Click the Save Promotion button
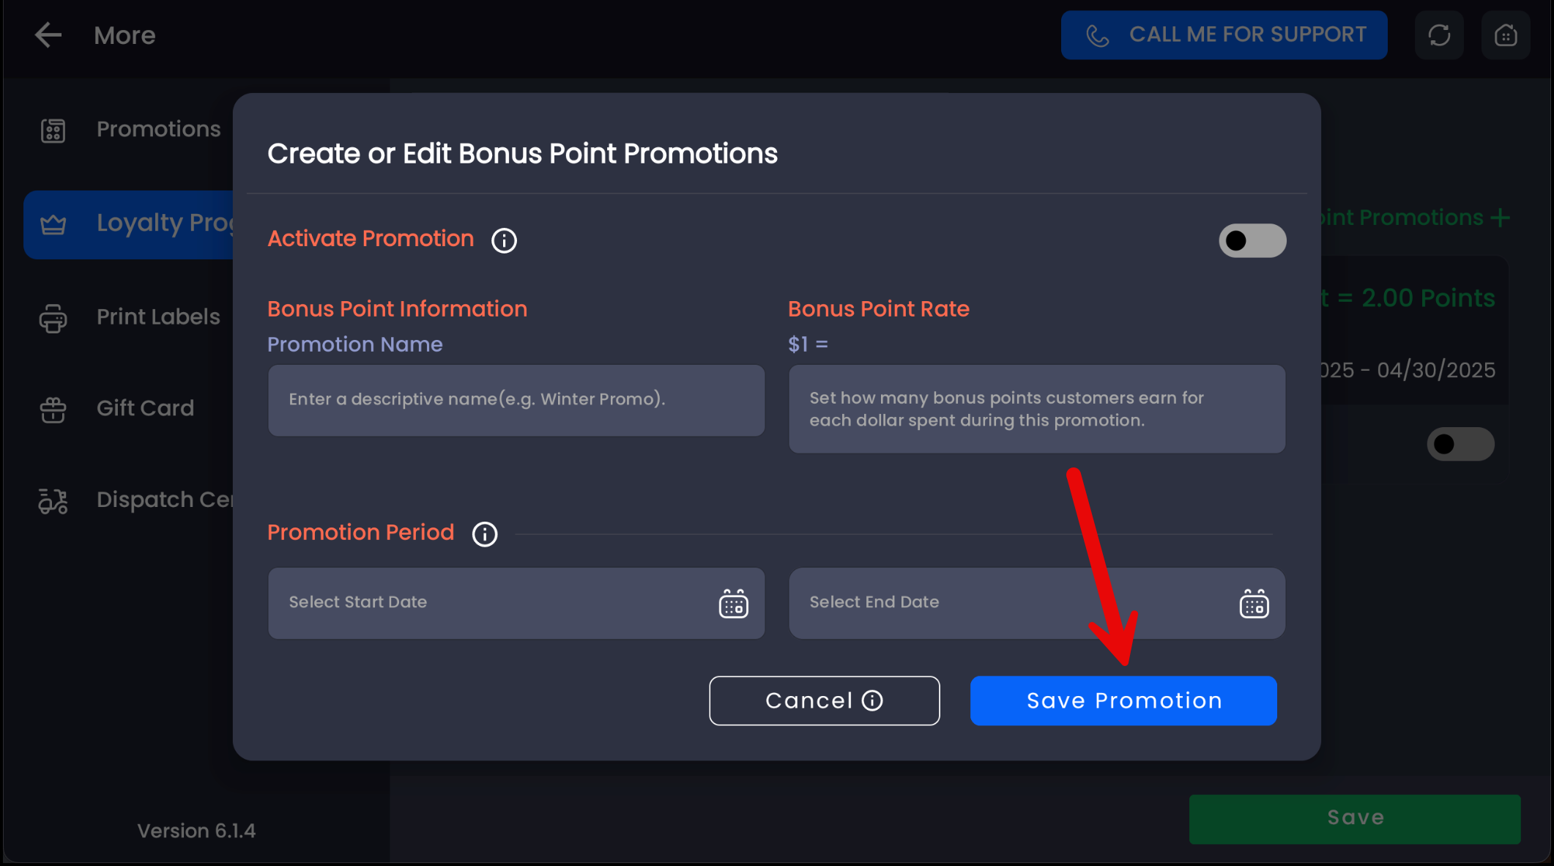Viewport: 1554px width, 866px height. pyautogui.click(x=1123, y=700)
